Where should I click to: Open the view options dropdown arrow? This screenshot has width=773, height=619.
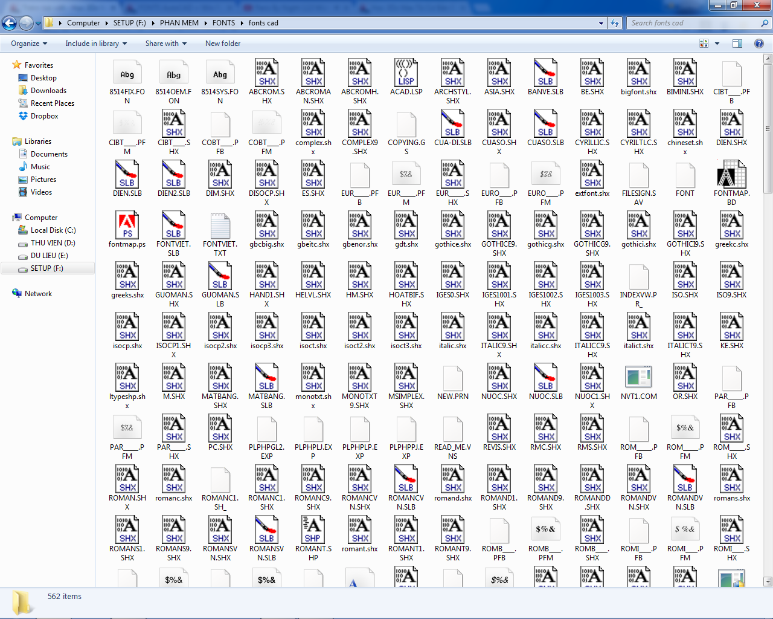click(717, 44)
